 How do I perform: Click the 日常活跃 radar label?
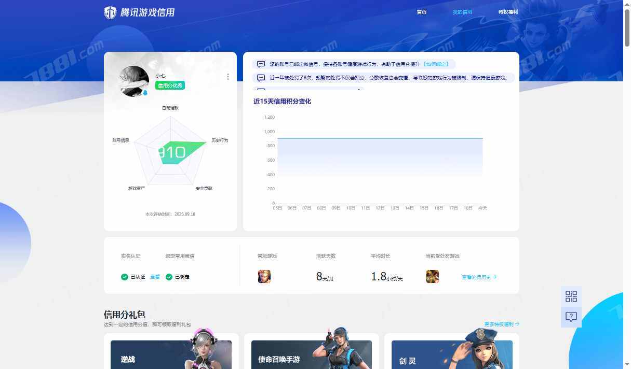170,108
